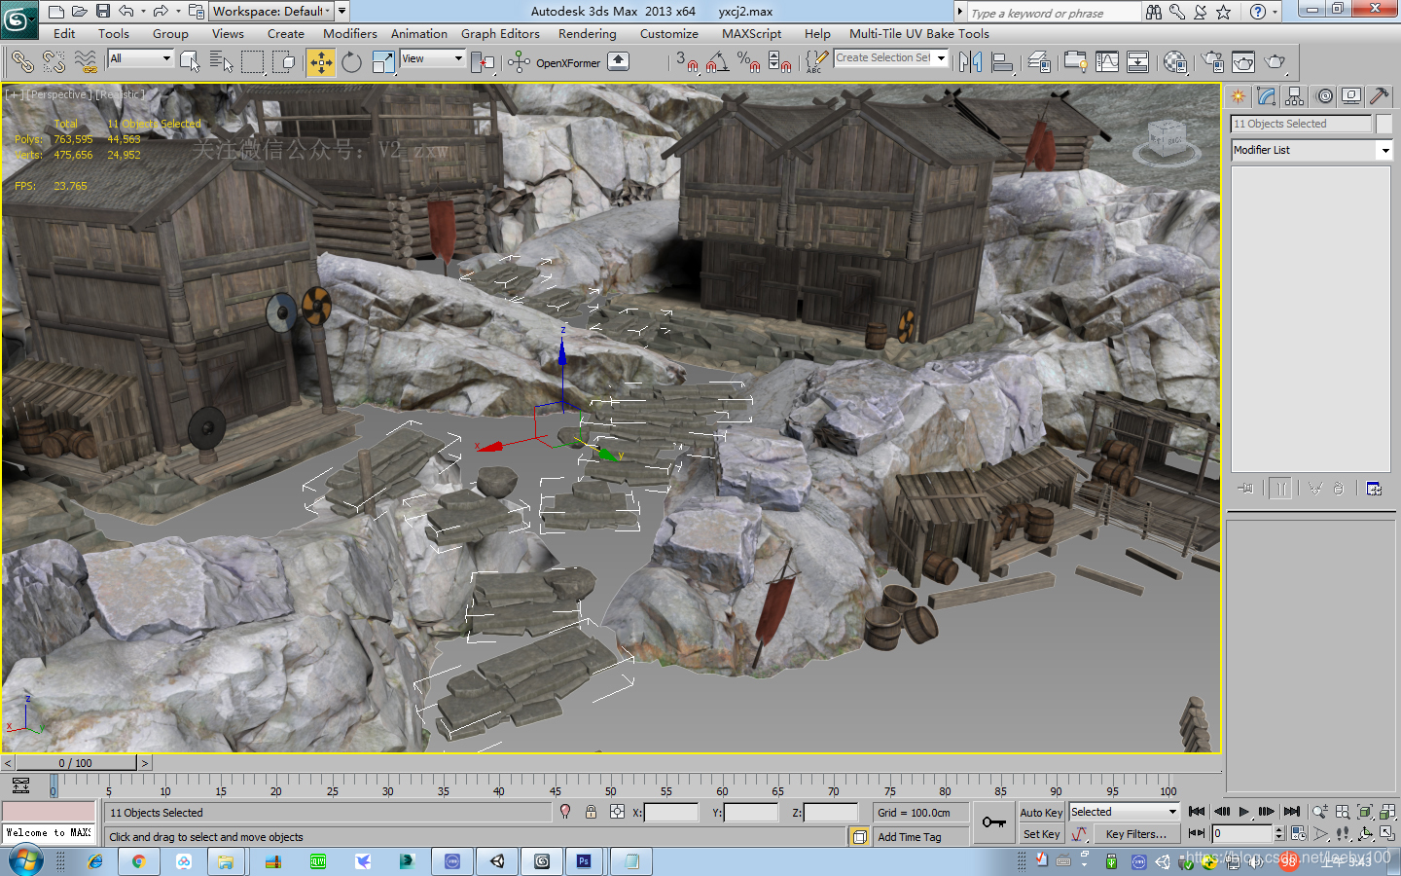Open Render Setup teapot icon
Viewport: 1401px width, 876px height.
[1213, 62]
